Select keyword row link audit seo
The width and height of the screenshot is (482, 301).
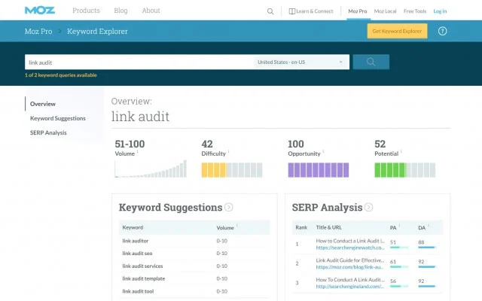[194, 254]
